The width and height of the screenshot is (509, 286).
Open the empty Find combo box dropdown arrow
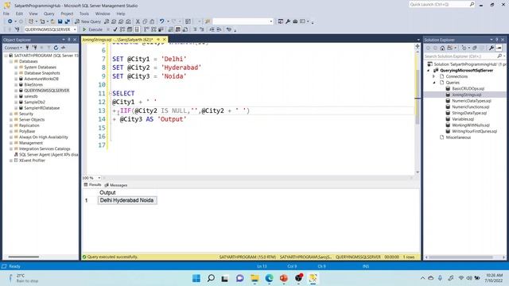pyautogui.click(x=271, y=21)
